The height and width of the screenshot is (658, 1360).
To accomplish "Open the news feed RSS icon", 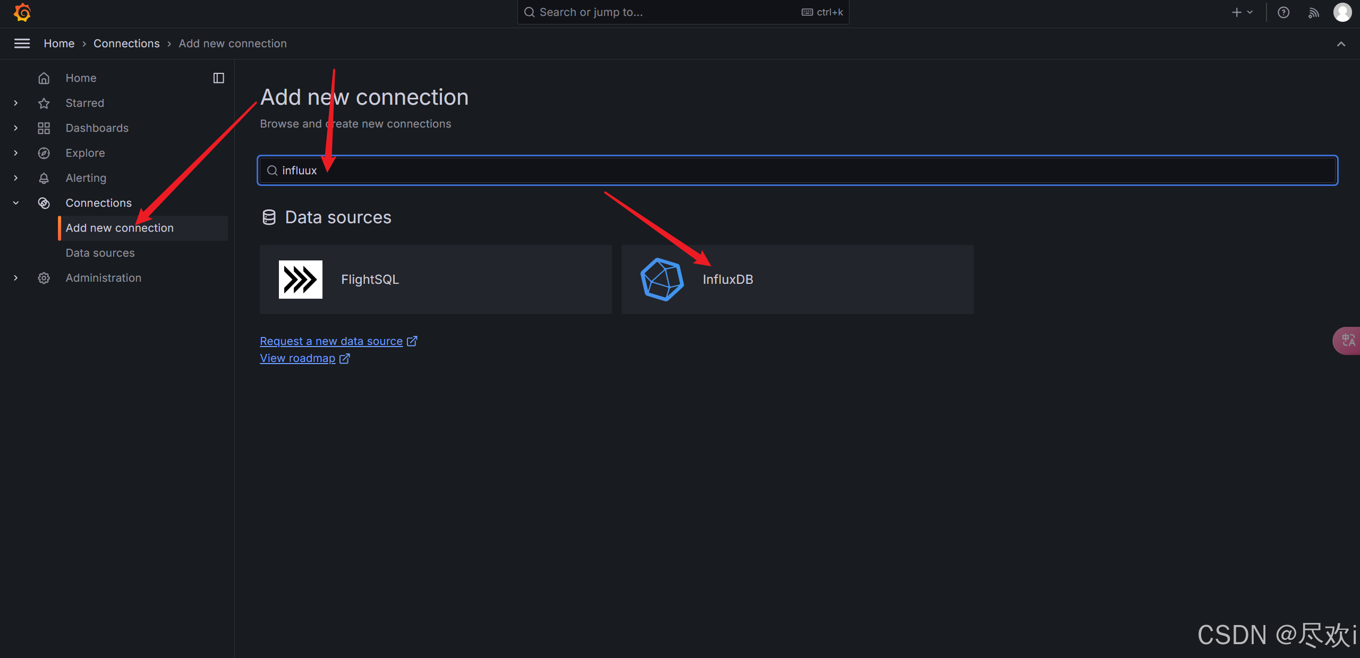I will [1313, 12].
